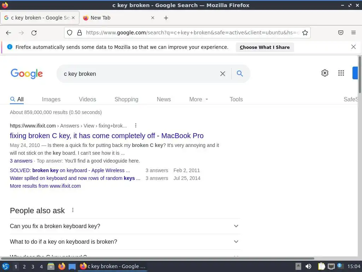Expand What to do if key broken question
The width and height of the screenshot is (362, 272).
[x=125, y=242]
